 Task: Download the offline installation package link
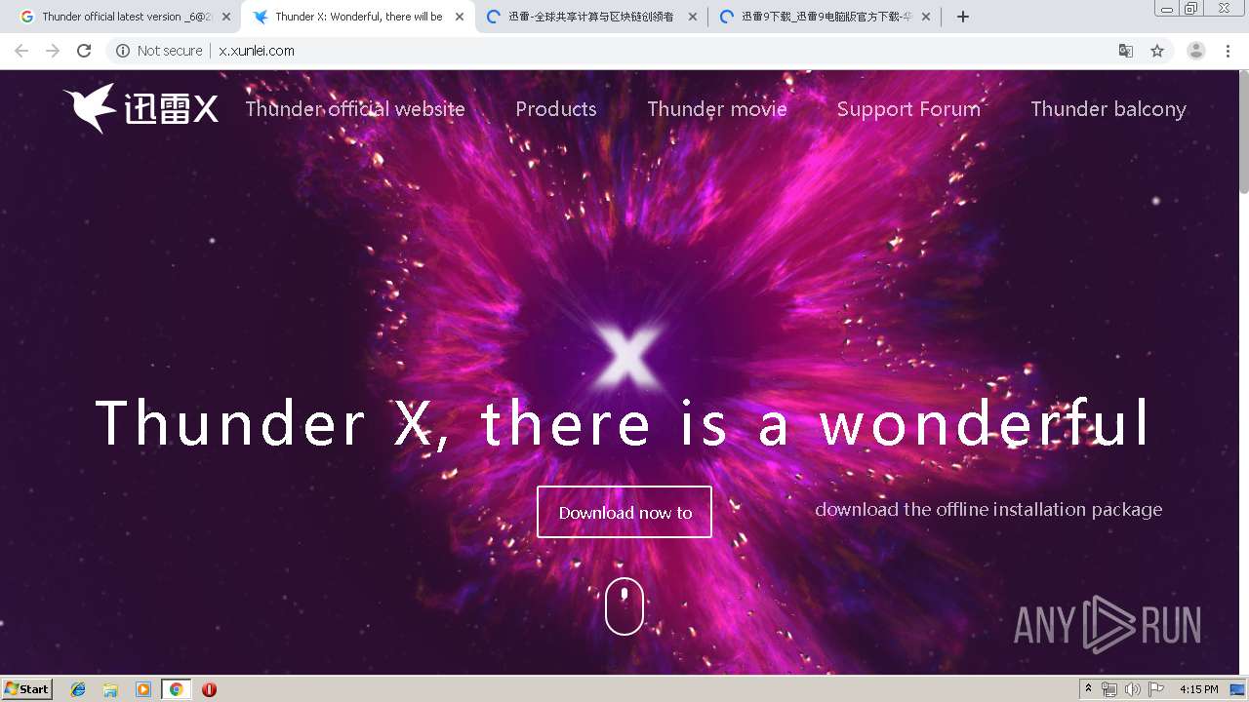988,509
